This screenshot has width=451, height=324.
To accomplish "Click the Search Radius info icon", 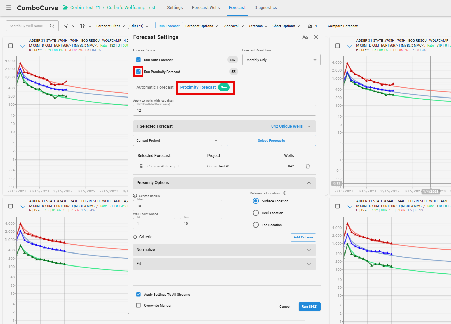I will 135,196.
